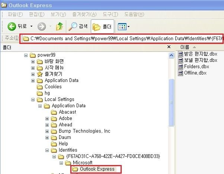The height and width of the screenshot is (174, 224).
Task: Select the 받은 편지함.dbx file icon
Action: 180,54
